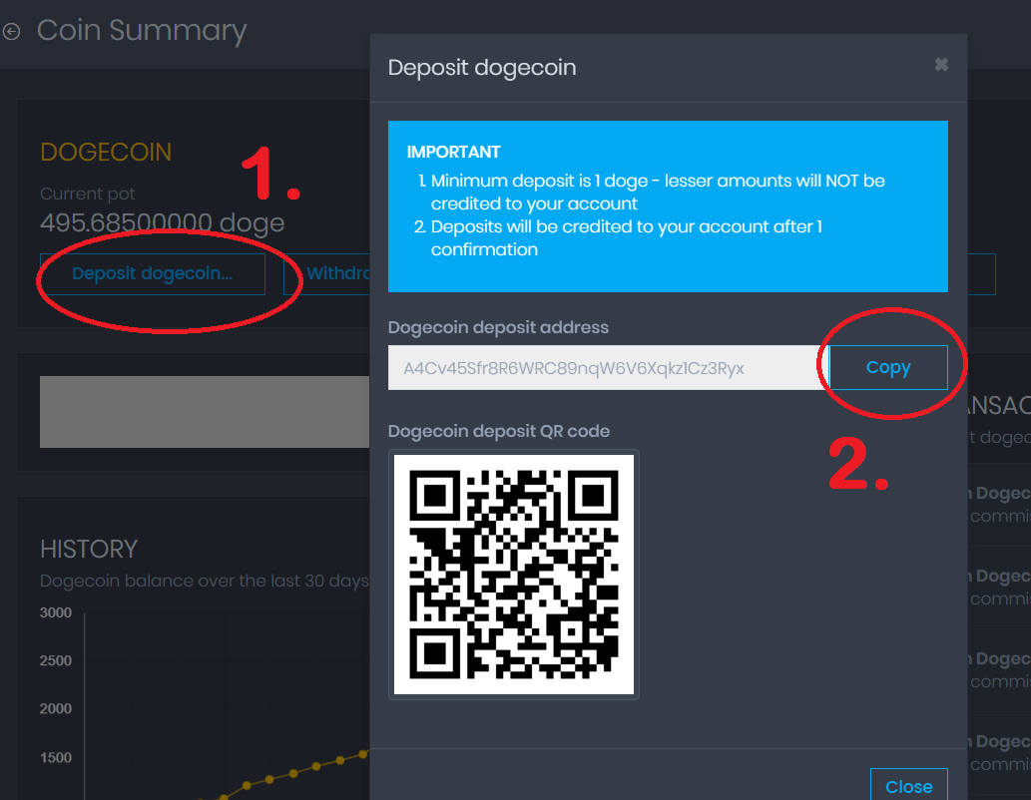Select the deposit address text field
Screen dimensions: 1031x800
coord(608,367)
